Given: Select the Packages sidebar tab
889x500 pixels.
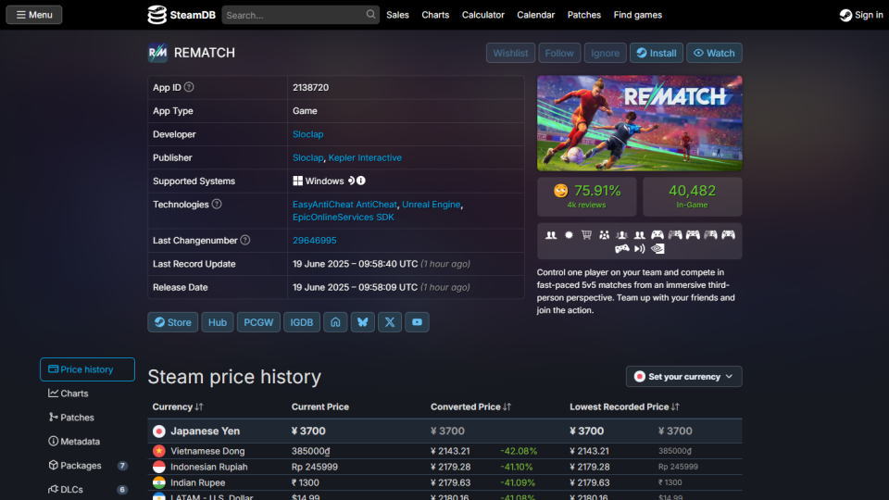Looking at the screenshot, I should pyautogui.click(x=87, y=466).
